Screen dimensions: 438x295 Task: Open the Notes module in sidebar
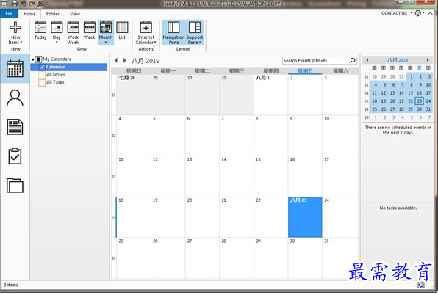pos(15,127)
